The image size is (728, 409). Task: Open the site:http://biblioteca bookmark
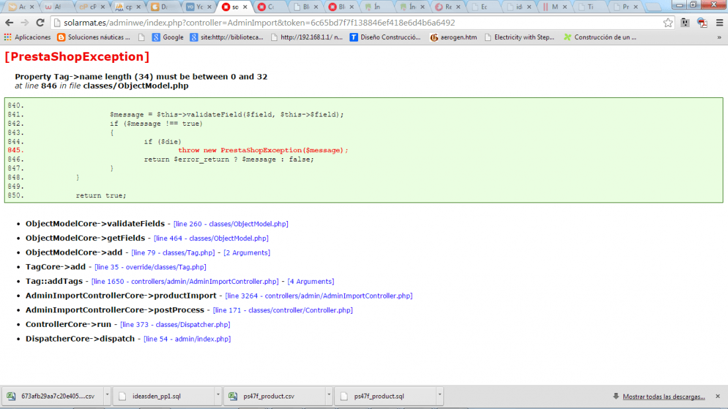(x=226, y=37)
